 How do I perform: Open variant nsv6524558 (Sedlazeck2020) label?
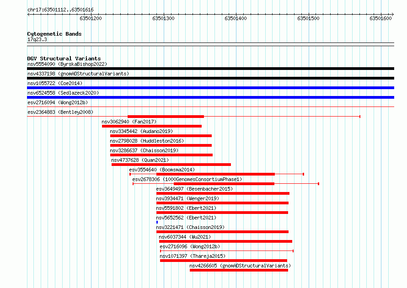63,93
